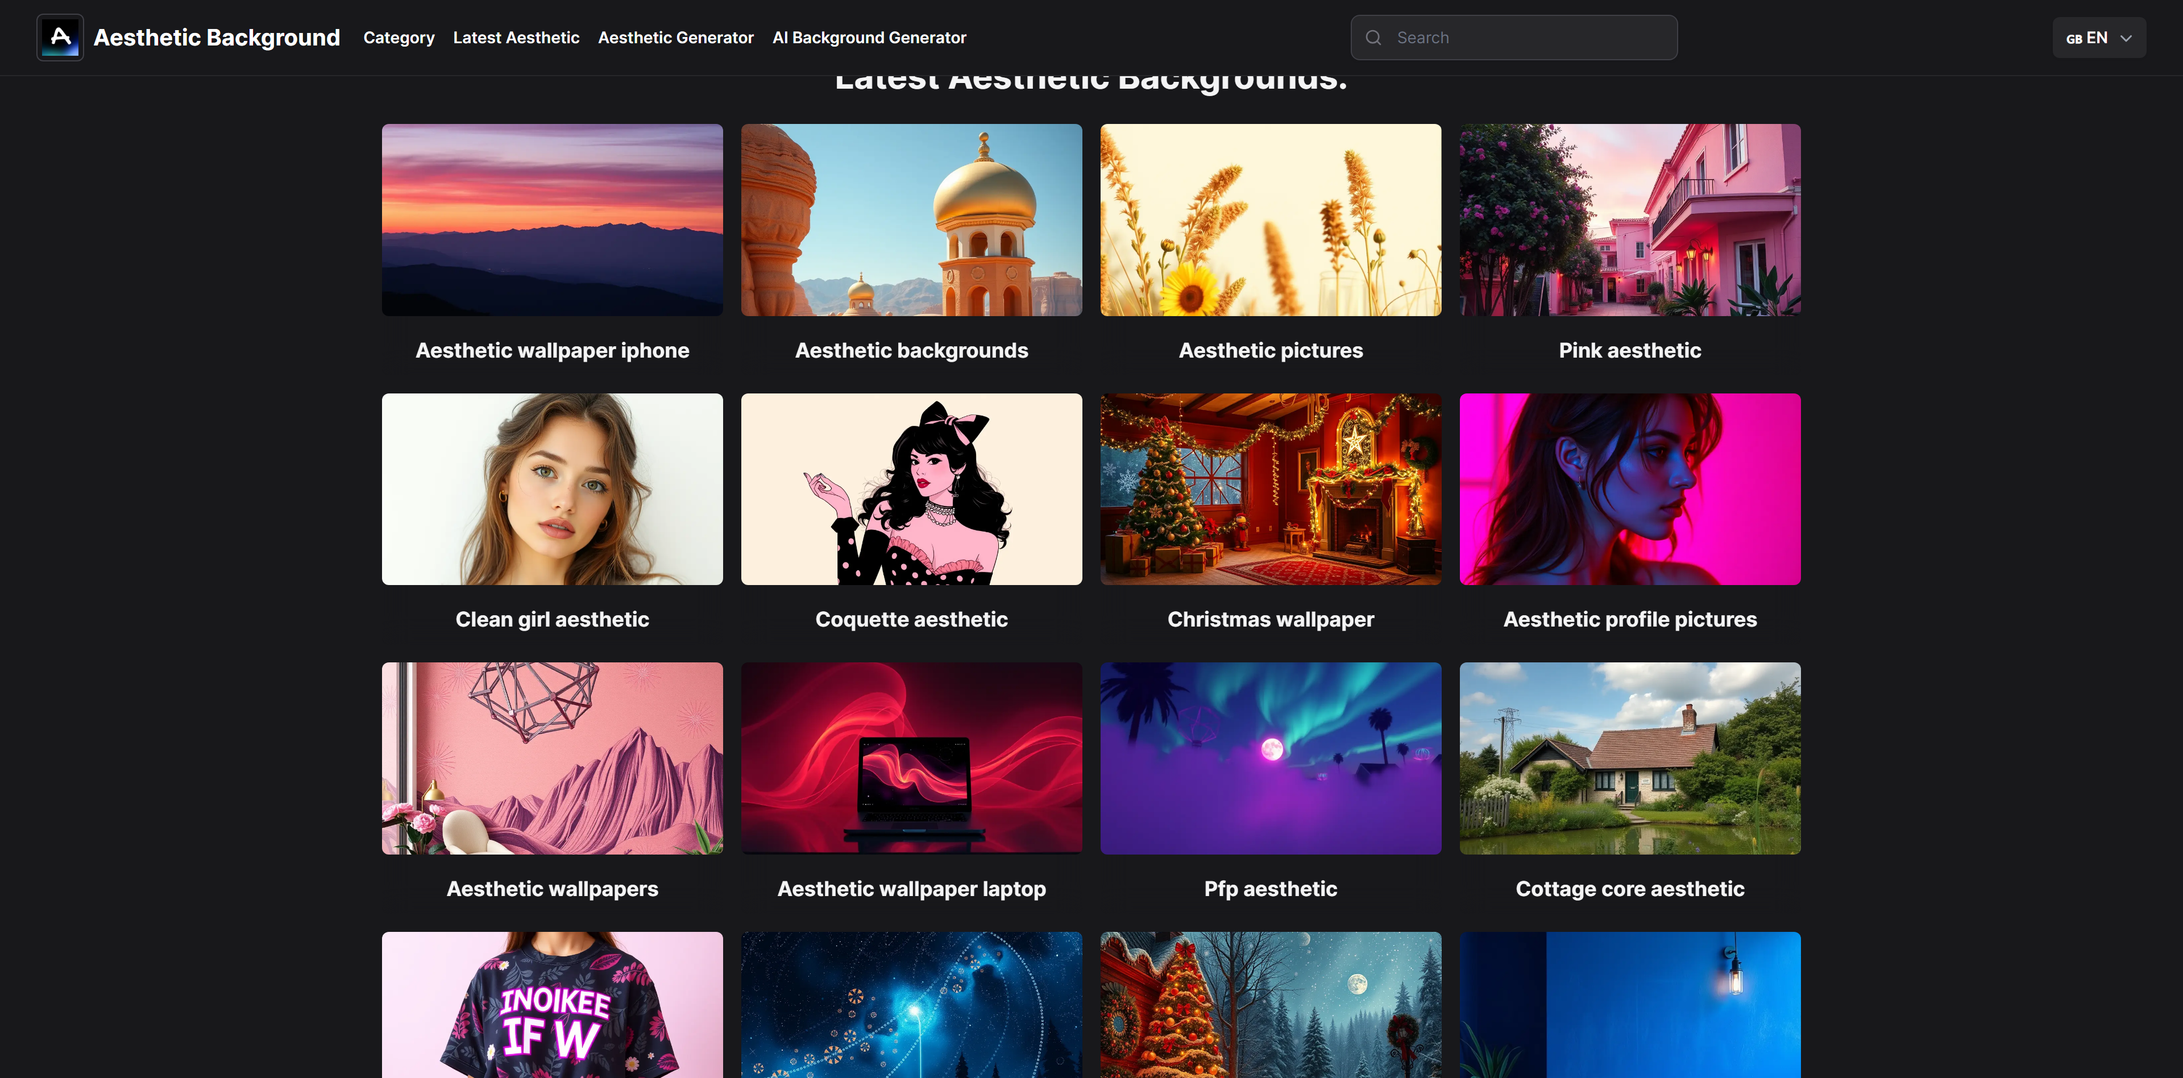This screenshot has width=2183, height=1078.
Task: Click the Aesthetic Background site title
Action: pos(216,38)
